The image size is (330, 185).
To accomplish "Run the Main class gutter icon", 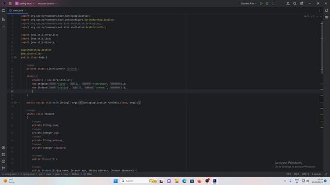I will 15,57.
